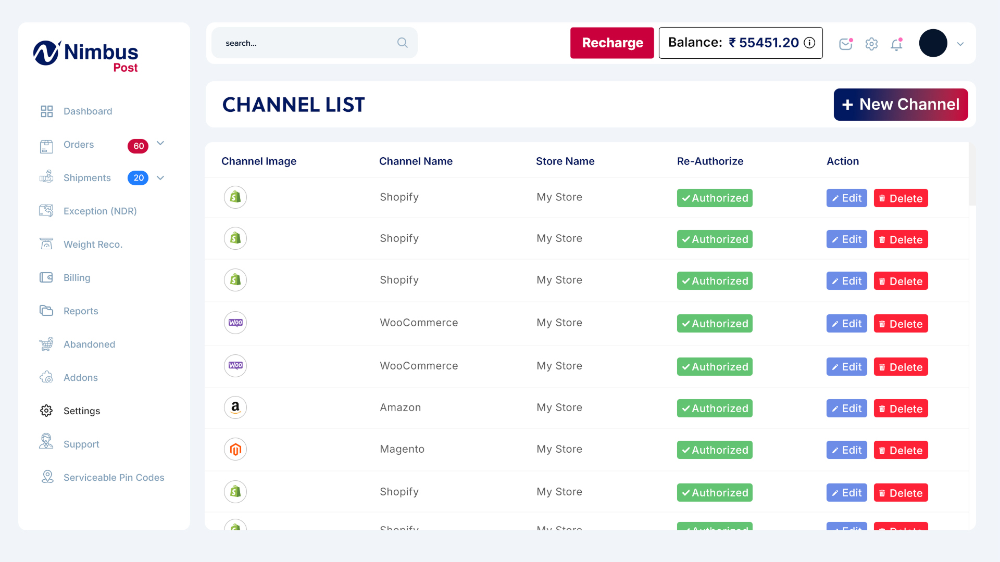The height and width of the screenshot is (562, 1000).
Task: Expand the Orders submenu chevron
Action: pos(160,144)
